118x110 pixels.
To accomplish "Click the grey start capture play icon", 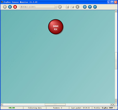I will click(5, 7).
